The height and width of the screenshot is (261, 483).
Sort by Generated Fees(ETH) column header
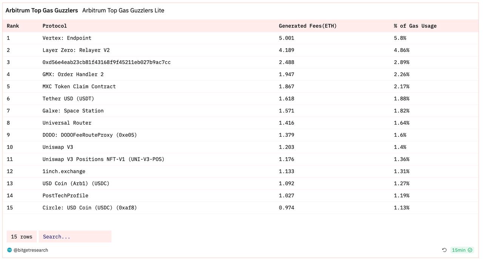308,26
